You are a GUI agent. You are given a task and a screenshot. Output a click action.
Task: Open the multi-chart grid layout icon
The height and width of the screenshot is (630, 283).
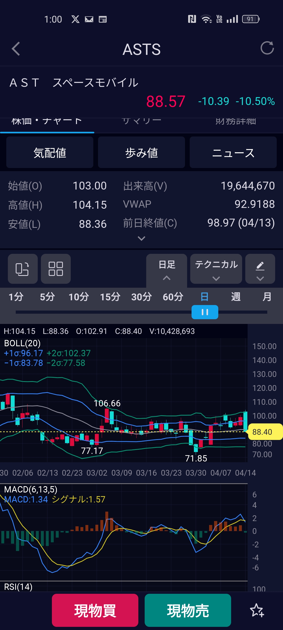[56, 269]
